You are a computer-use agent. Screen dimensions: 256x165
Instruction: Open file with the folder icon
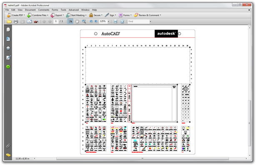point(9,22)
